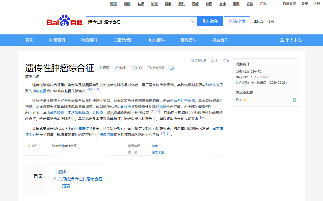
Task: Open 10次历史版本 edit history
Action: (x=260, y=77)
